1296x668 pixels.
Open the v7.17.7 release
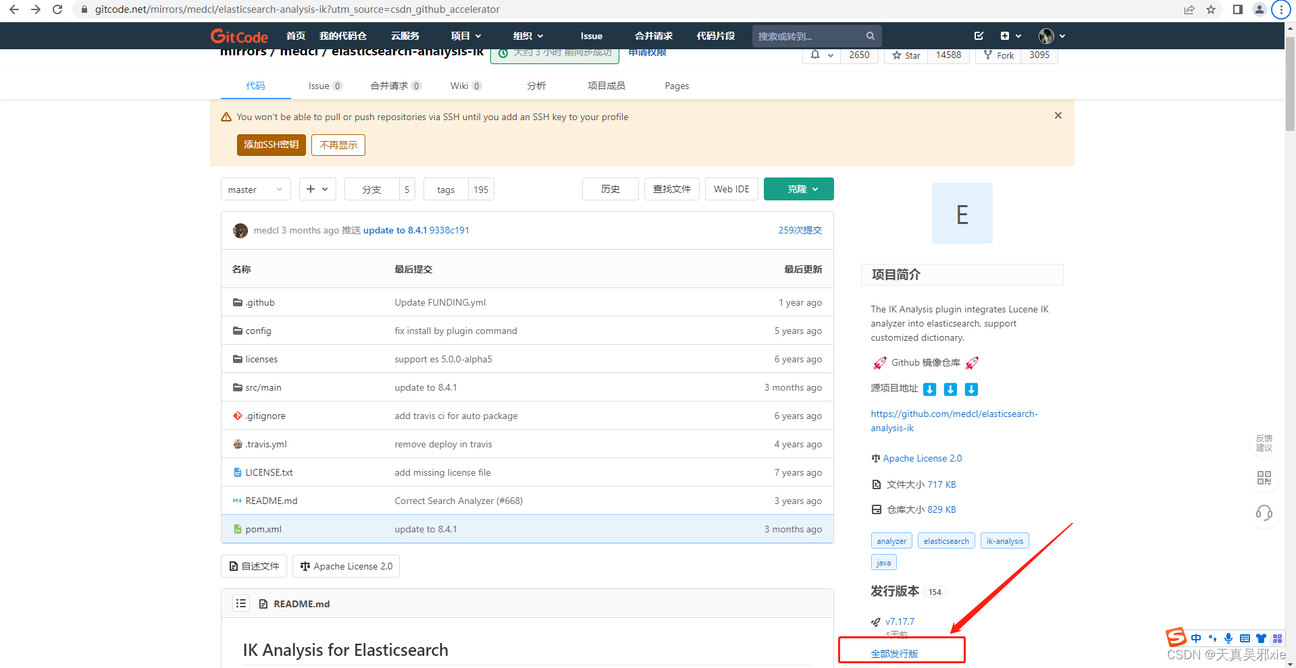[x=900, y=621]
